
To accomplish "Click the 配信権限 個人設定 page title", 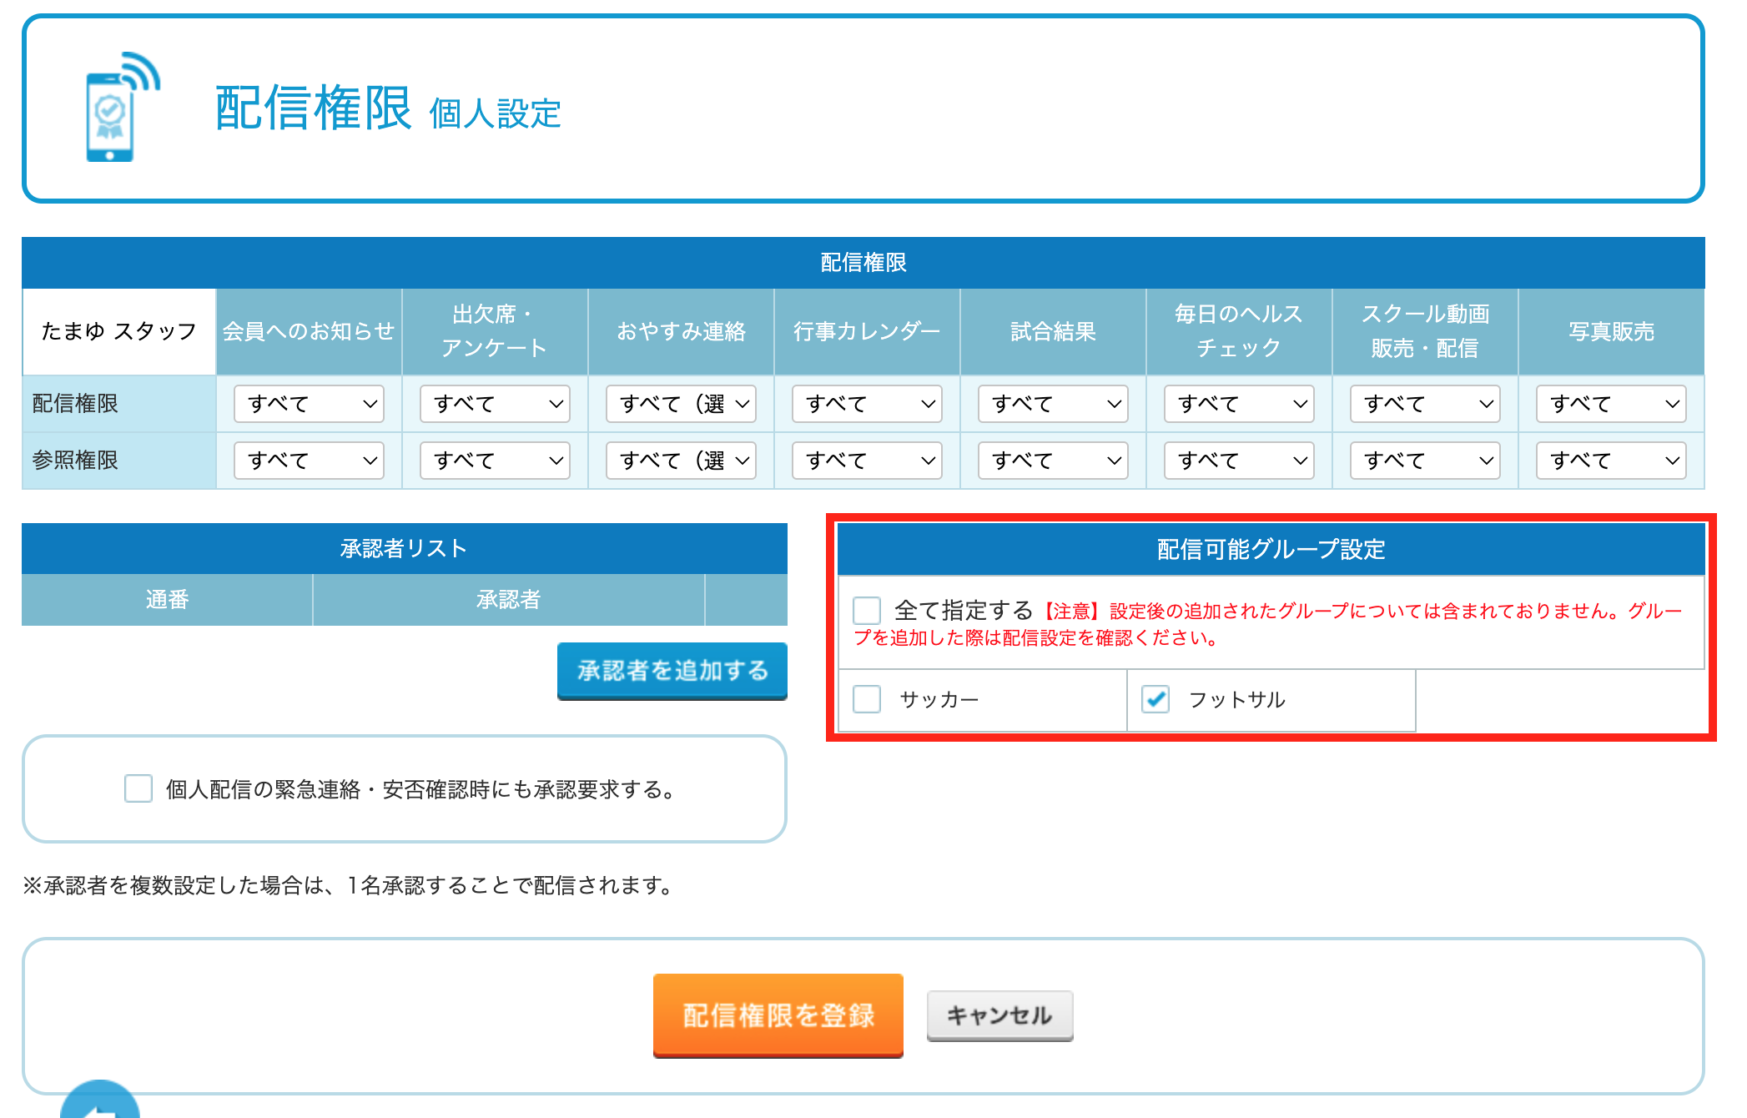I will (x=388, y=108).
